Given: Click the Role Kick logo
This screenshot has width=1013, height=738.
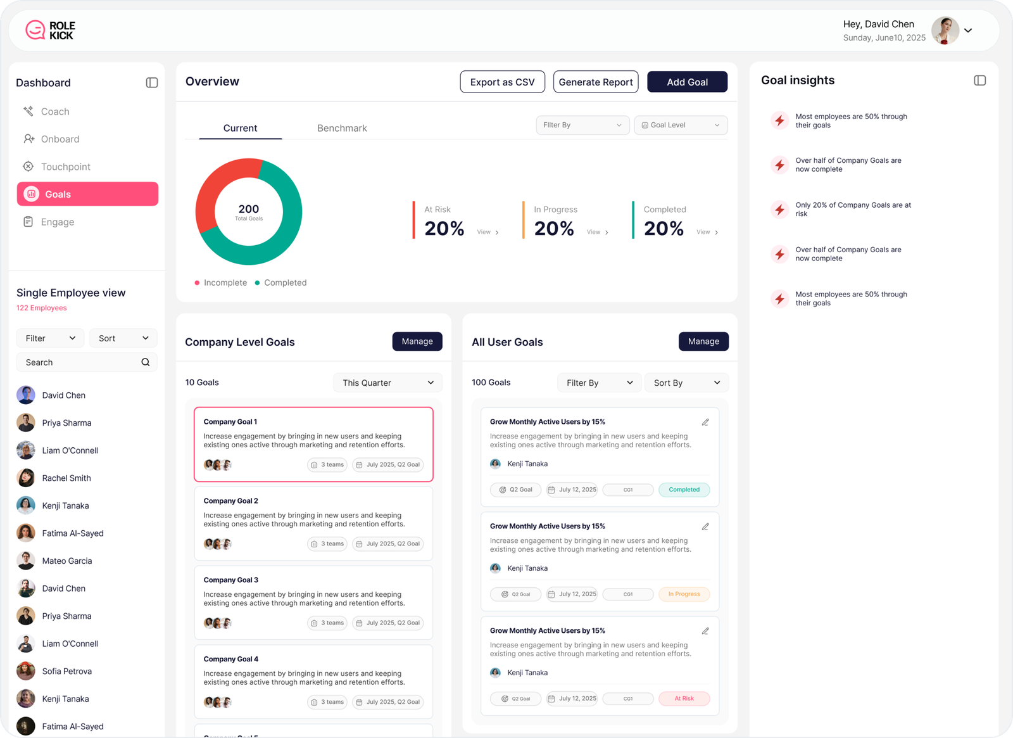Looking at the screenshot, I should coord(50,30).
